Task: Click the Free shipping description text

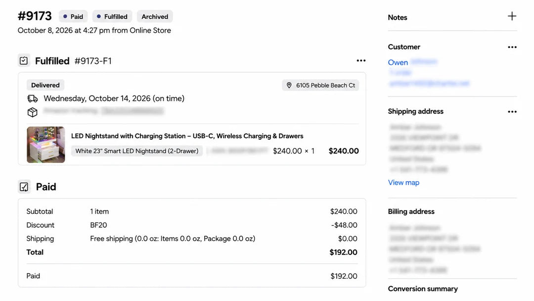Action: click(173, 239)
